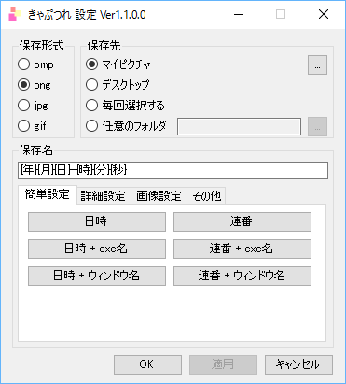The height and width of the screenshot is (384, 346).
Task: Choose 連番 + ウィンドウ名 preset
Action: click(x=242, y=276)
